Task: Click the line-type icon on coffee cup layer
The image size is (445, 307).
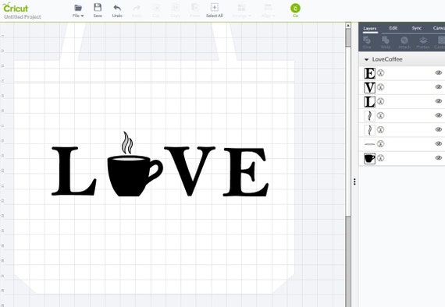Action: coord(380,158)
